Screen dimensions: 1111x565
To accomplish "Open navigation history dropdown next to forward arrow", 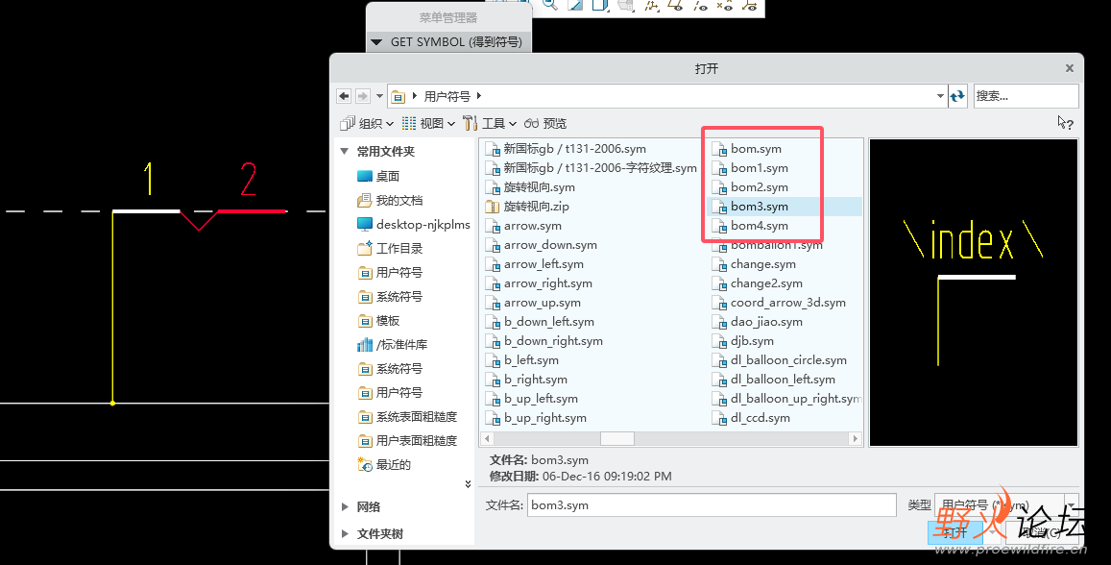I will coord(380,96).
